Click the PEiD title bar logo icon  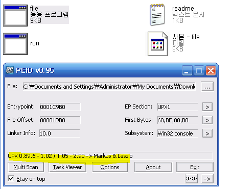[10, 70]
